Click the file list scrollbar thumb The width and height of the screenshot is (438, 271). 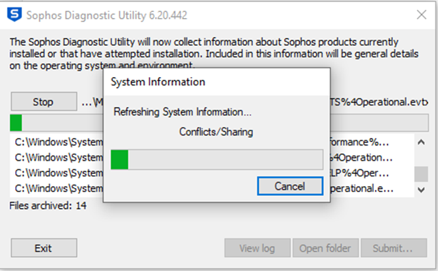point(421,173)
